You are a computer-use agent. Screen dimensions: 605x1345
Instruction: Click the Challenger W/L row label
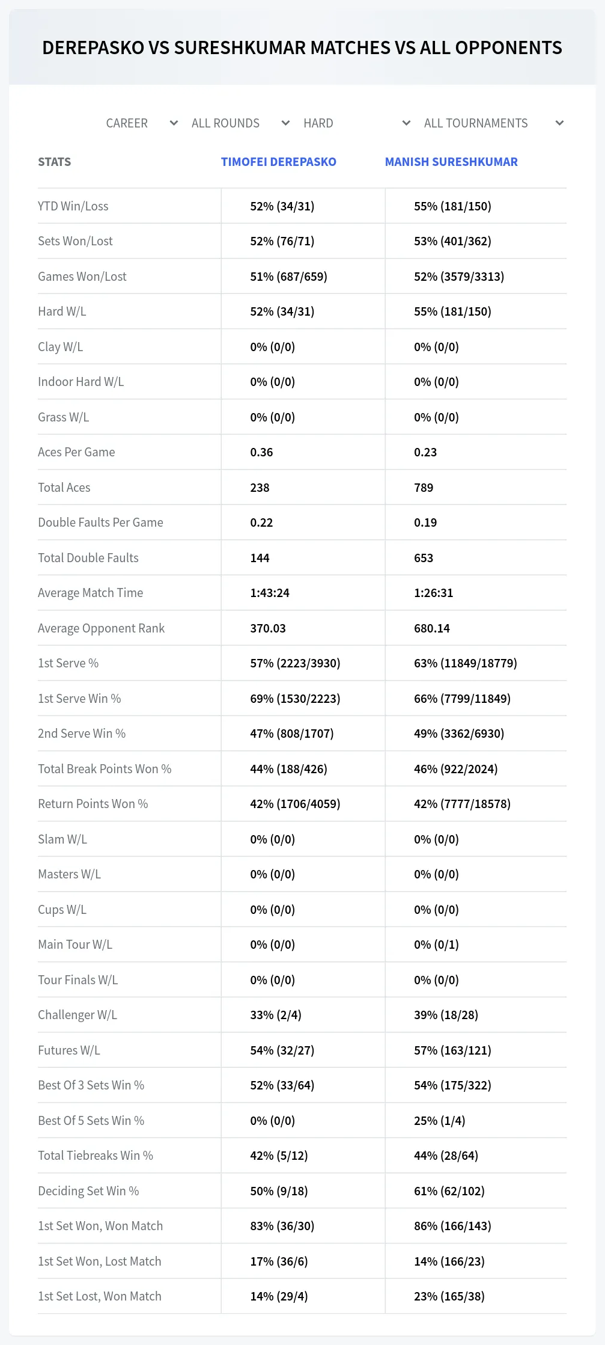coord(78,1015)
